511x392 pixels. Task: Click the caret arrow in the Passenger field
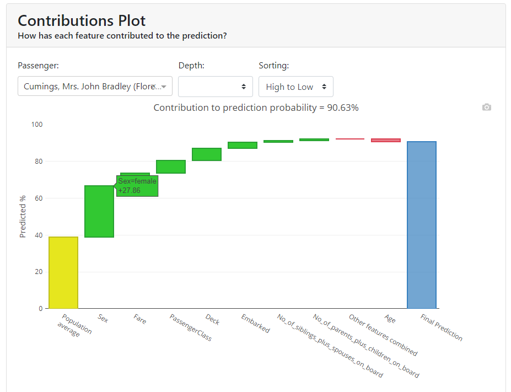point(163,86)
